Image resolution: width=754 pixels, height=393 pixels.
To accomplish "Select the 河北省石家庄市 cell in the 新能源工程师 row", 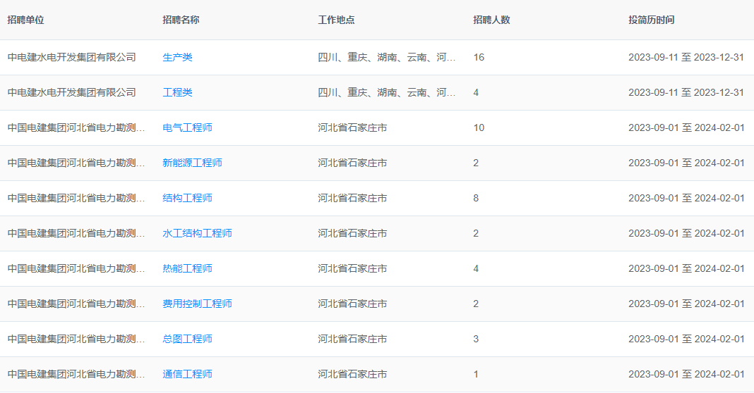I will click(x=352, y=163).
